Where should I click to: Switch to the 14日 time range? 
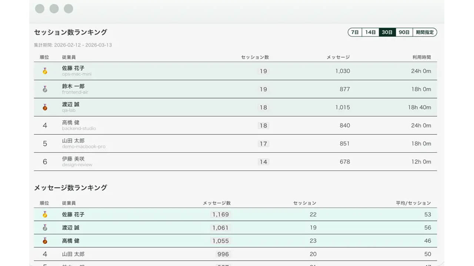371,32
